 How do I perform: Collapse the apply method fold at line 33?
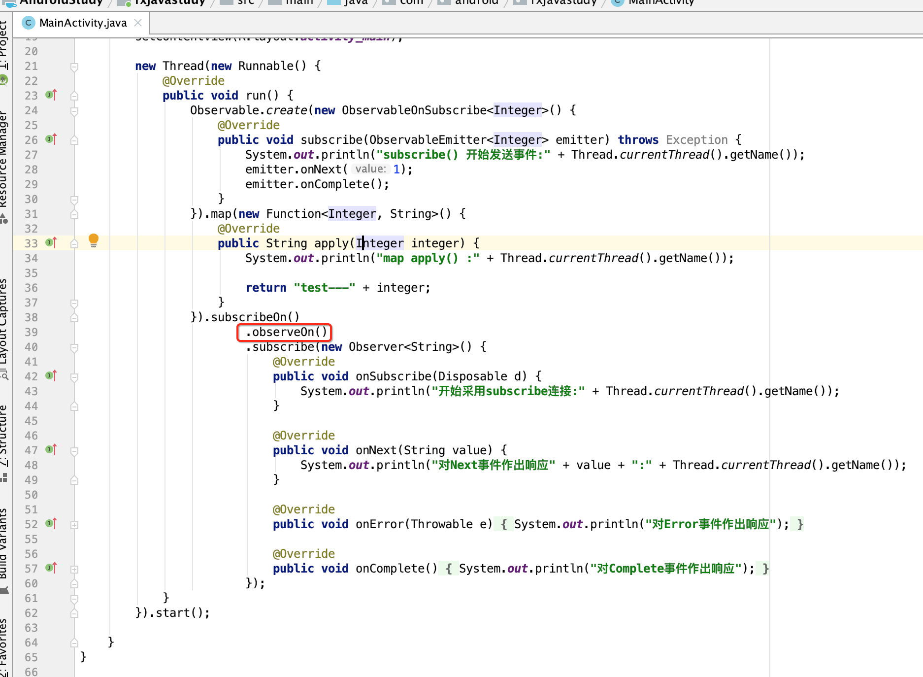(74, 243)
